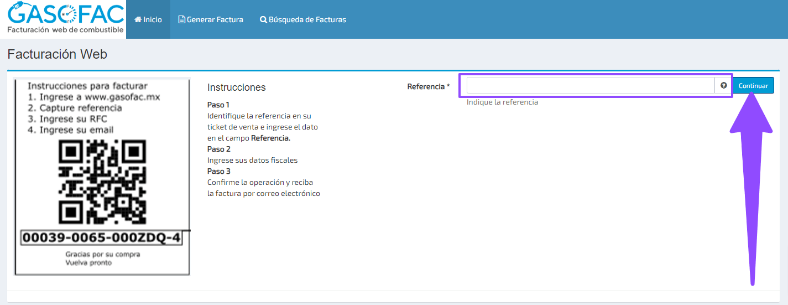Click the 'Facturación Web' page heading
The width and height of the screenshot is (788, 305).
point(58,54)
